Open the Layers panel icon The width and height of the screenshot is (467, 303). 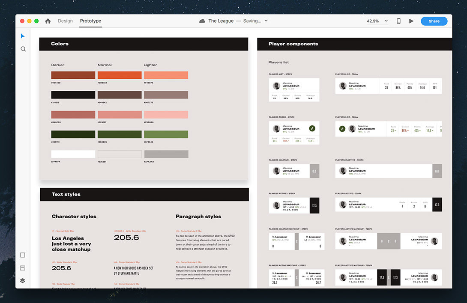click(x=23, y=281)
